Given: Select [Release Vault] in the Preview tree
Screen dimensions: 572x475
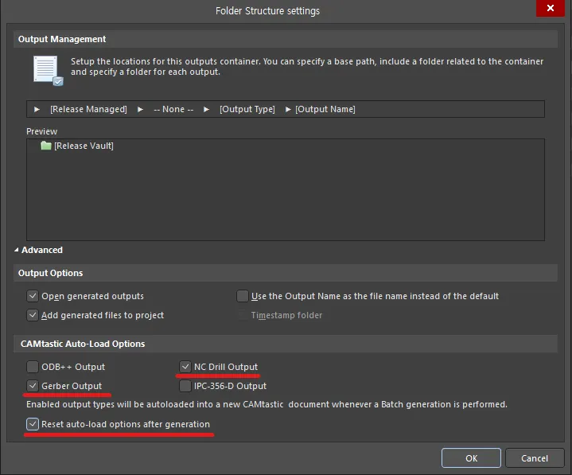Looking at the screenshot, I should 84,146.
